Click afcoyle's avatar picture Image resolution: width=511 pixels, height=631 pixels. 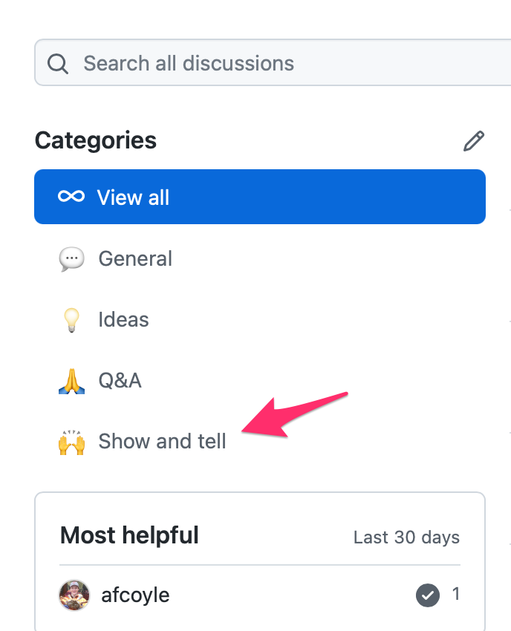(74, 595)
